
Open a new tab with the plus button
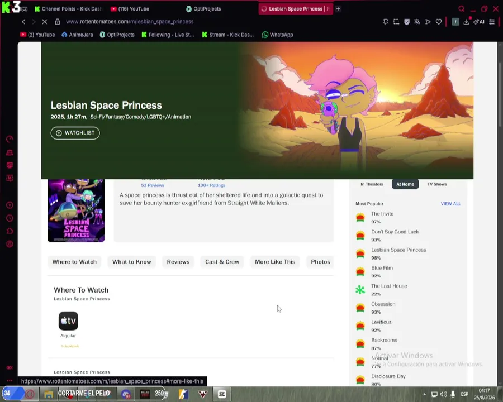coord(338,9)
